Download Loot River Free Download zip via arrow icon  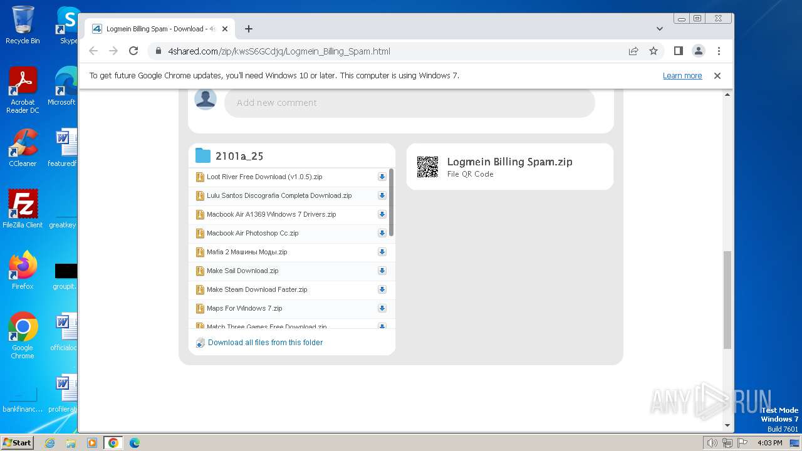pos(382,177)
